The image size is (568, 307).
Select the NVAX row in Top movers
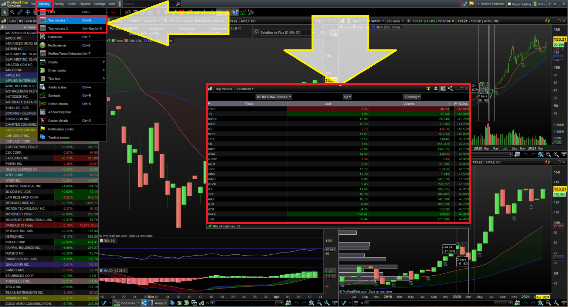click(x=338, y=214)
